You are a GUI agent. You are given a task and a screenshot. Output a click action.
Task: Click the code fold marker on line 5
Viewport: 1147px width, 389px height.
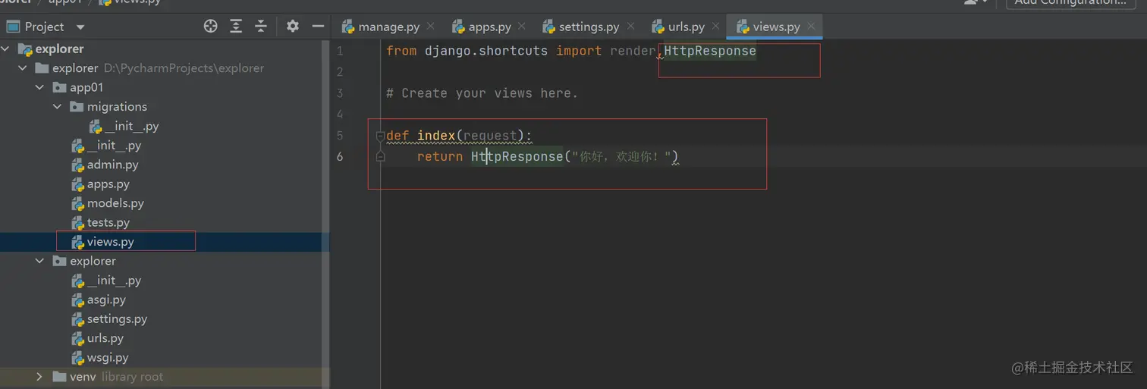click(x=380, y=136)
